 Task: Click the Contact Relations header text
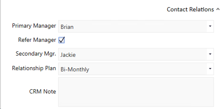[x=190, y=9]
